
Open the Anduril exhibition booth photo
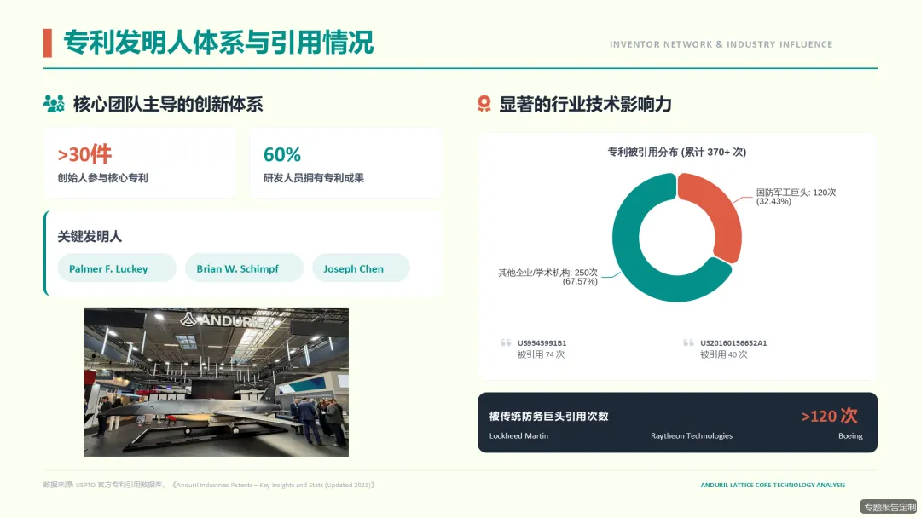tap(216, 382)
